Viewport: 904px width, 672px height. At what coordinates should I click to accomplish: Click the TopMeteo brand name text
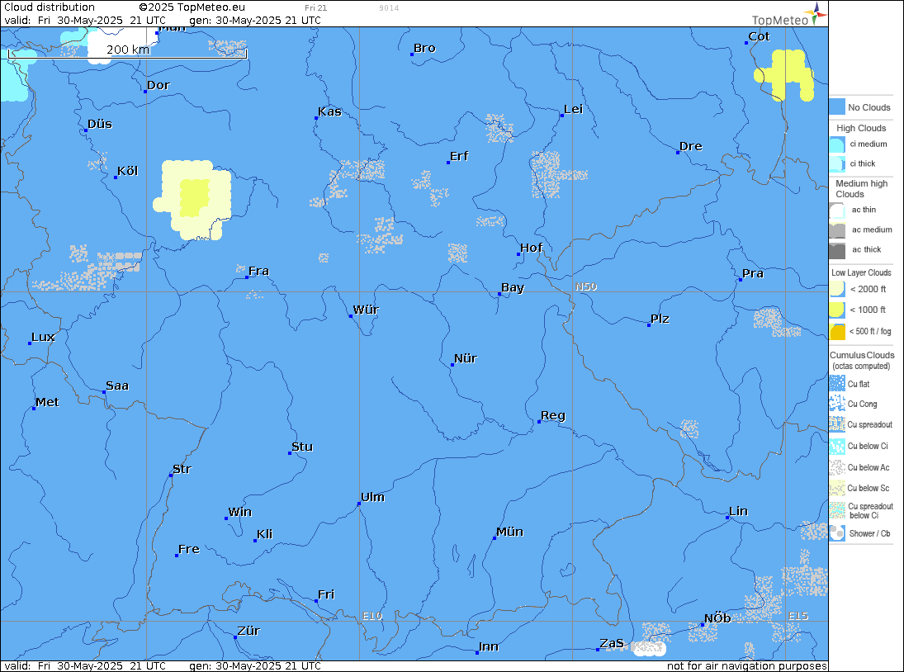pyautogui.click(x=780, y=20)
